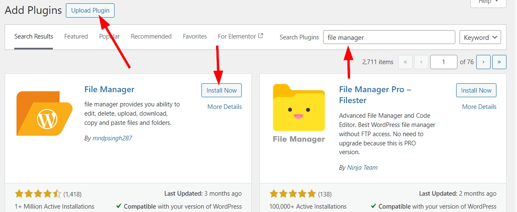This screenshot has height=212, width=517.
Task: Go to the next results page
Action: tap(483, 62)
